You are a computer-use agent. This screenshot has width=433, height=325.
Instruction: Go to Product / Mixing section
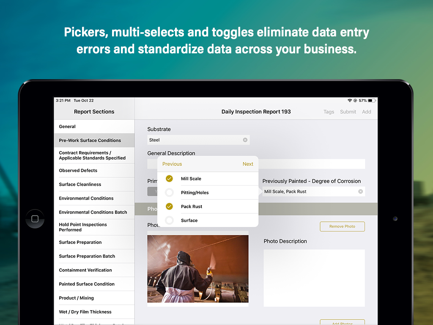[94, 298]
